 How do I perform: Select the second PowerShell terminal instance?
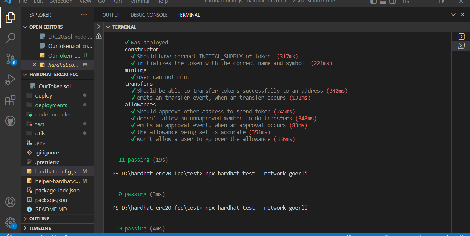[462, 45]
